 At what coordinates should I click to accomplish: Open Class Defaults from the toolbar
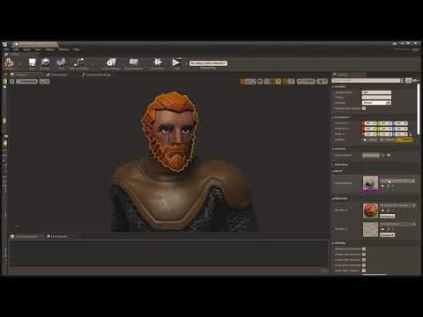coord(134,63)
